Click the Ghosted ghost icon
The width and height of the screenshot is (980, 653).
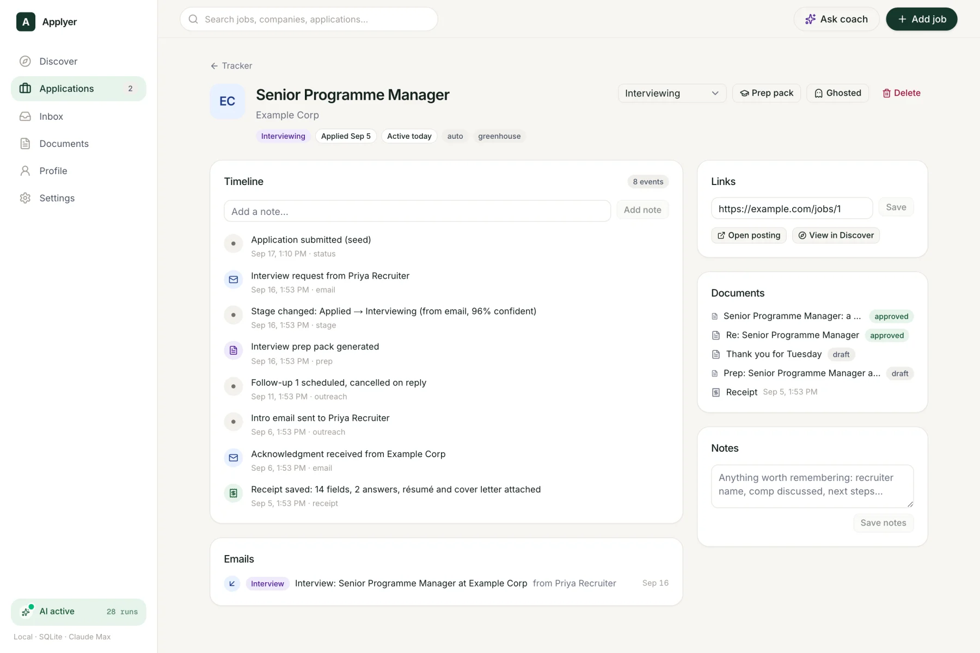tap(818, 94)
